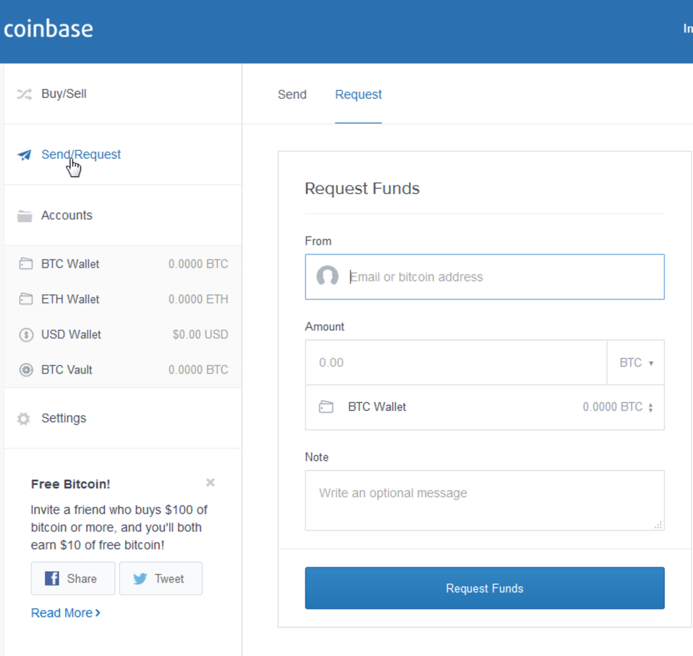Click the avatar icon in From field

point(327,277)
